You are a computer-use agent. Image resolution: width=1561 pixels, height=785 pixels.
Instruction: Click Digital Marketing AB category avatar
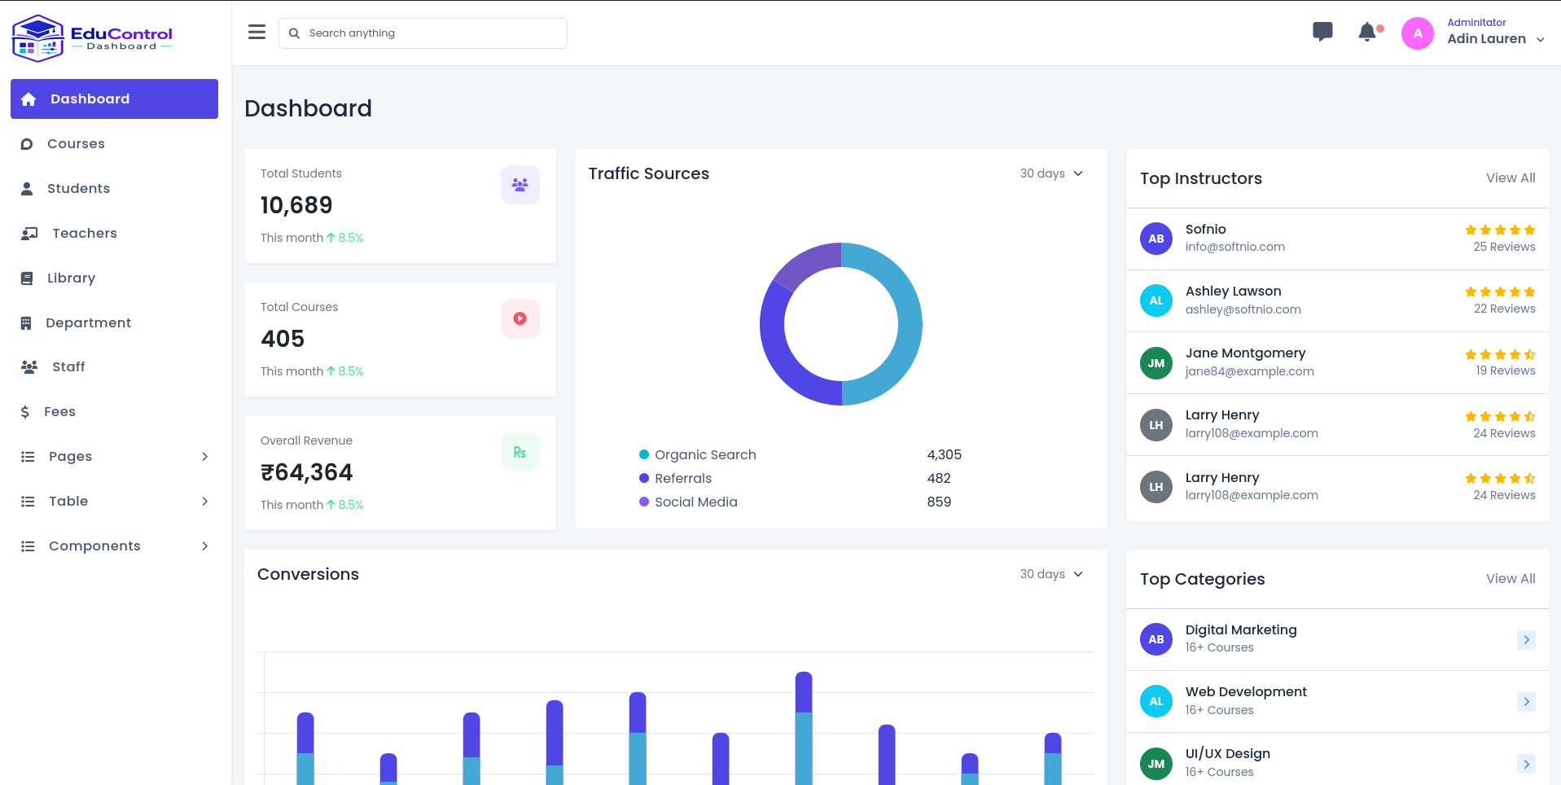pyautogui.click(x=1155, y=639)
